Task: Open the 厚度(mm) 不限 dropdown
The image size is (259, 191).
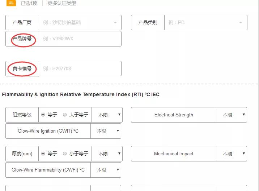Action: click(107, 154)
